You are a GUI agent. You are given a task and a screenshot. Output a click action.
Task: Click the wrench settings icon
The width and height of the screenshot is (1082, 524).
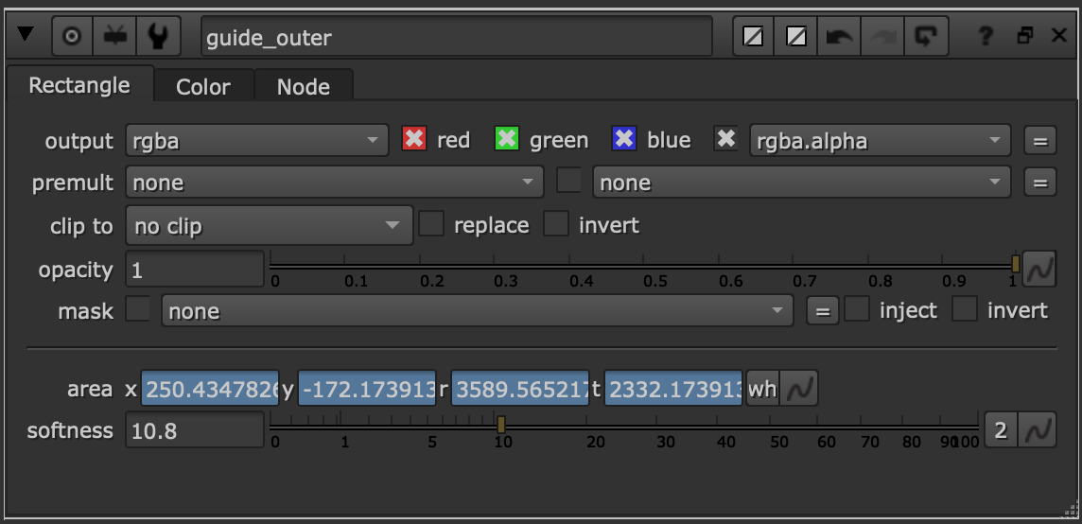coord(159,36)
